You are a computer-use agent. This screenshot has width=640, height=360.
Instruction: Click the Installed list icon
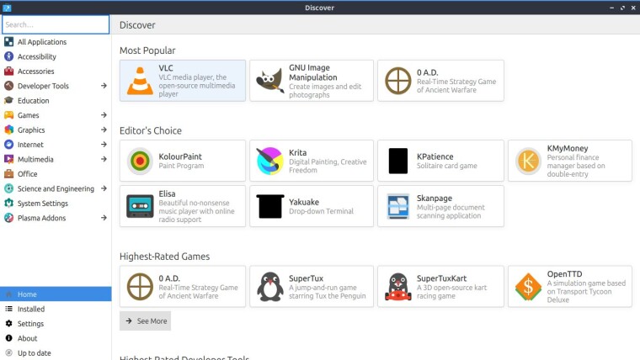[x=8, y=309]
